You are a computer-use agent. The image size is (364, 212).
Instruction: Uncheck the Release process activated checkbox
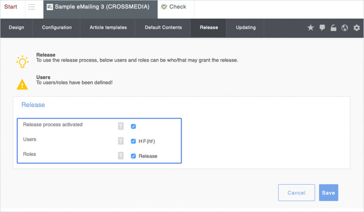tap(133, 126)
